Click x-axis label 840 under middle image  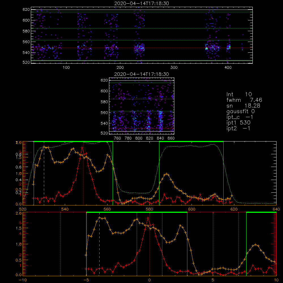click(x=160, y=138)
